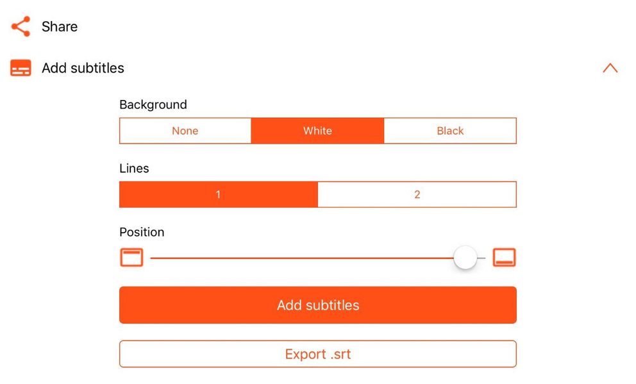Click the top position icon

[x=131, y=258]
